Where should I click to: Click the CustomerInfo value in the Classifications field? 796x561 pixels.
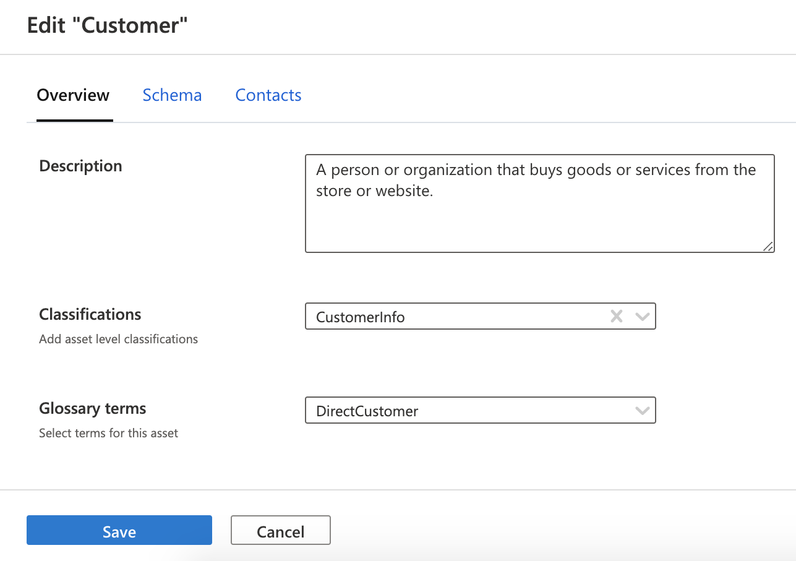(x=361, y=317)
